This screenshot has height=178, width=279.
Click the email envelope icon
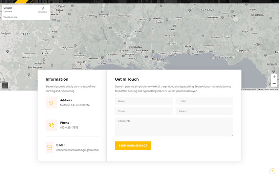click(49, 148)
